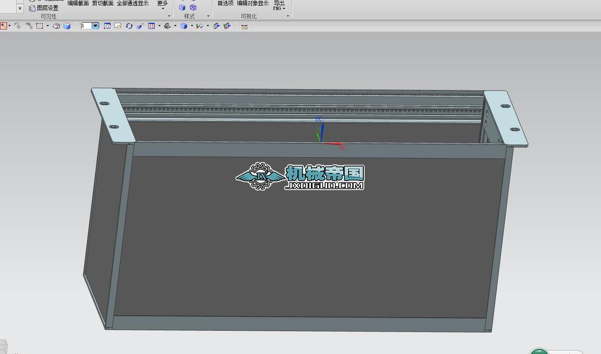
Task: Click the edit section icon in view toolbar
Action: (x=227, y=26)
